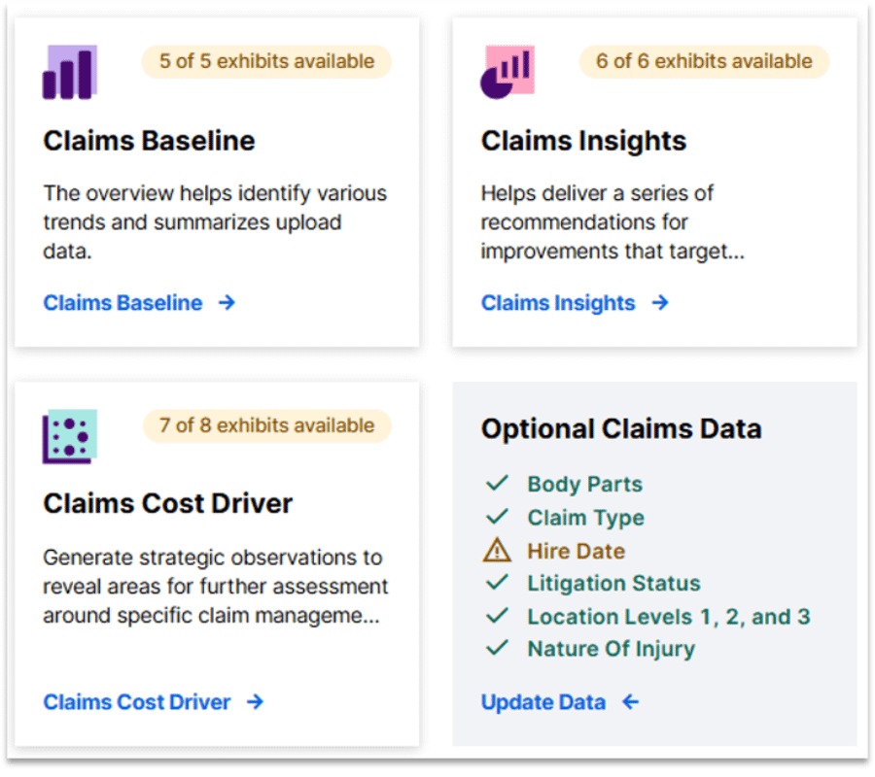The width and height of the screenshot is (875, 777).
Task: Click the checkmark next to Claim Type
Action: click(x=497, y=517)
